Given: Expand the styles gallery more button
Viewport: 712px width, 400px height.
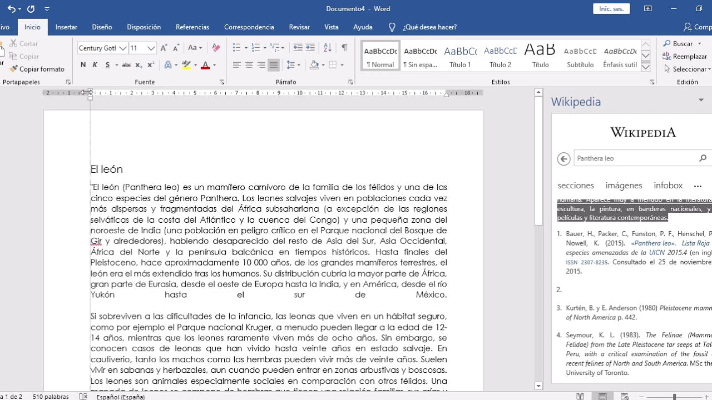Looking at the screenshot, I should coord(646,67).
